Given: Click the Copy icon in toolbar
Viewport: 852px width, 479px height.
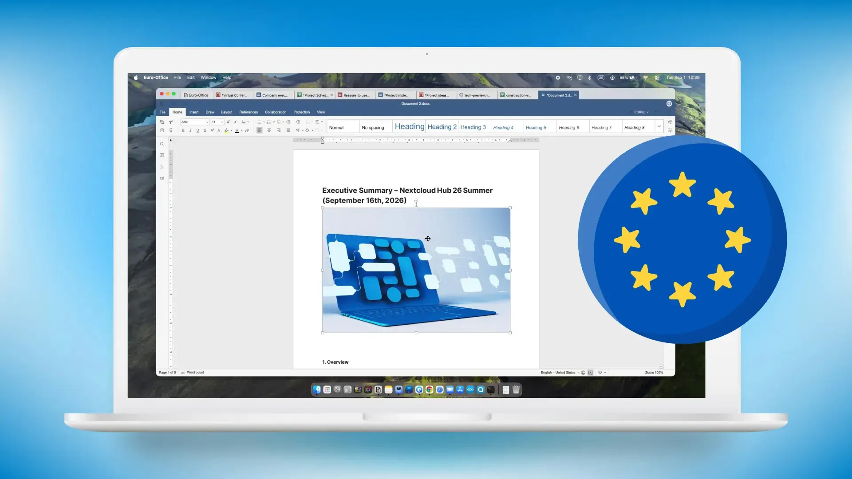Looking at the screenshot, I should tap(162, 122).
